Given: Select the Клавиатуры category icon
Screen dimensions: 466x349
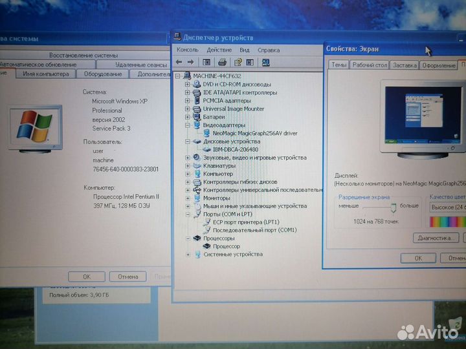Looking at the screenshot, I should tap(197, 165).
